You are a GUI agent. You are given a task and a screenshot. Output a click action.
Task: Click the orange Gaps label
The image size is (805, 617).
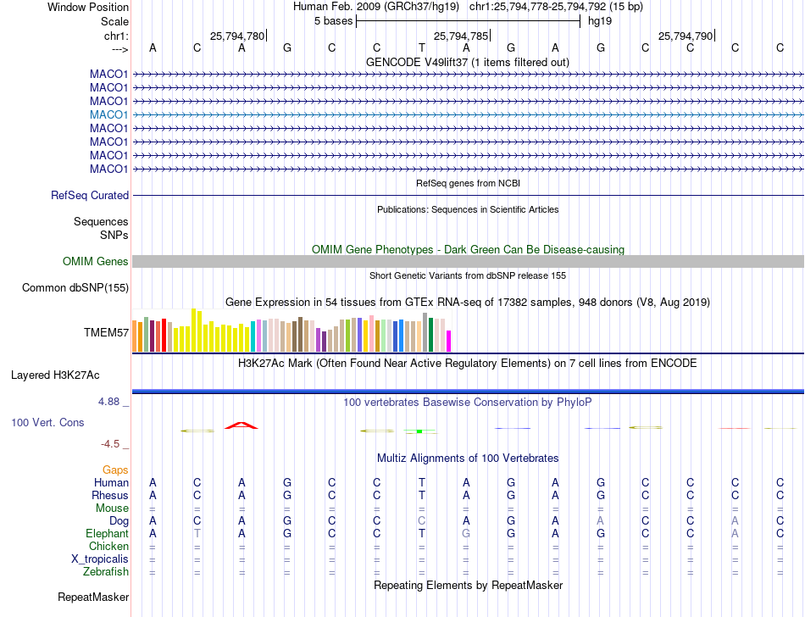pos(115,470)
